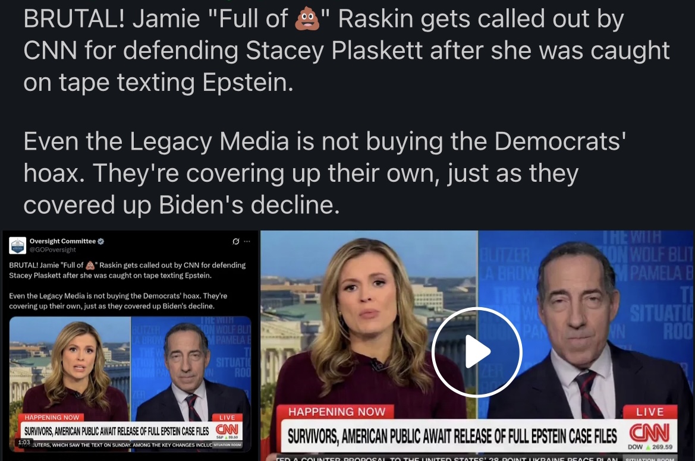The height and width of the screenshot is (461, 695).
Task: Click the Oversight Committee profile avatar
Action: coord(18,245)
